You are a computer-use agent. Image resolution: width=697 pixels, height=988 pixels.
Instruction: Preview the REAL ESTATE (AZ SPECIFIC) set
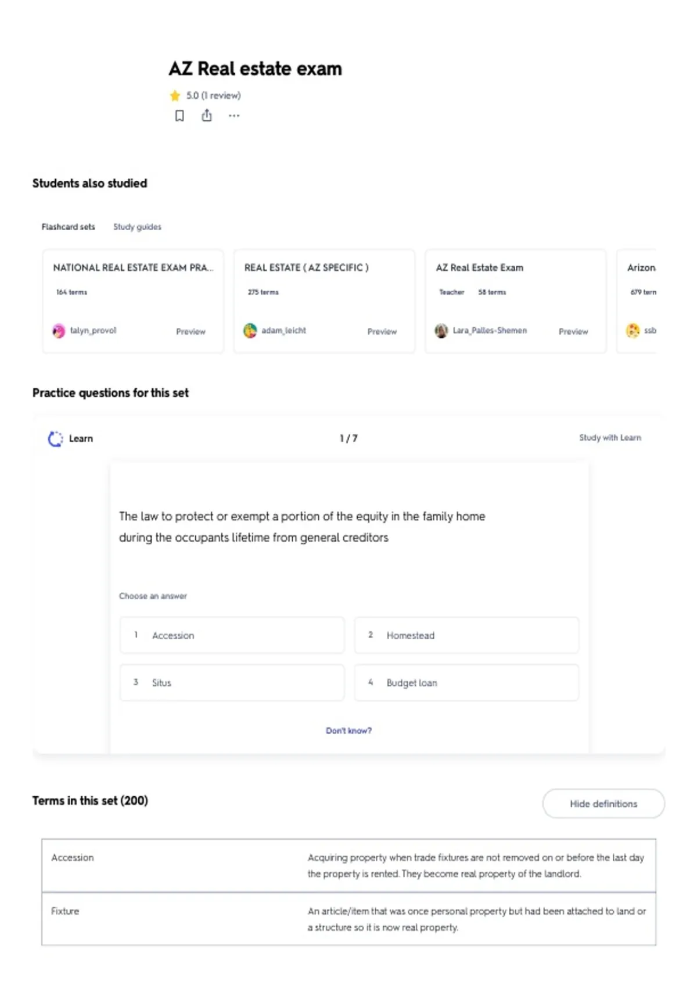tap(382, 331)
